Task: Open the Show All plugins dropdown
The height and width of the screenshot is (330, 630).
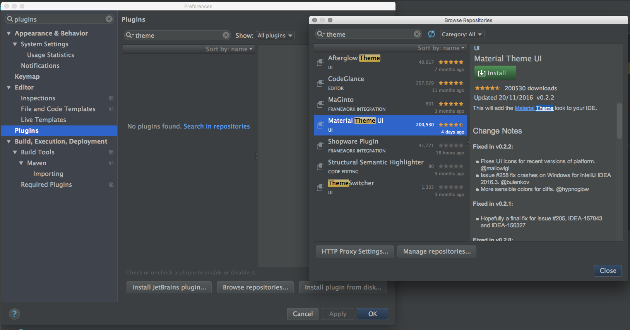Action: [x=275, y=36]
